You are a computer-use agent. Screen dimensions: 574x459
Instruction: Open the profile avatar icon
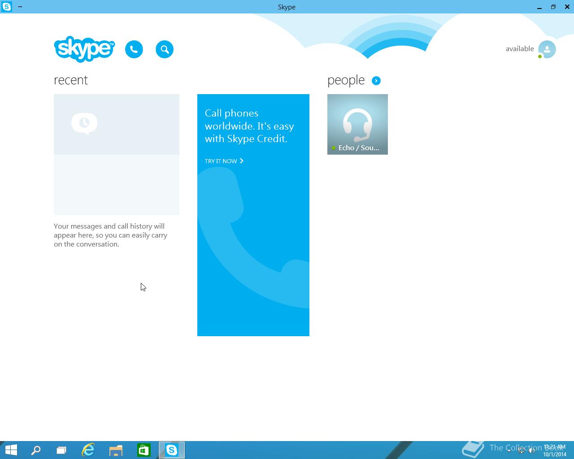click(547, 49)
